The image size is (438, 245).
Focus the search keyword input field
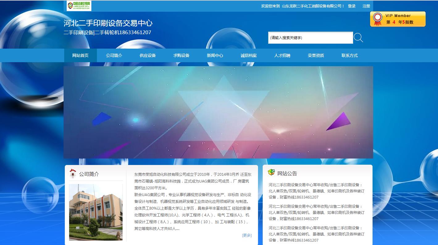coord(311,38)
